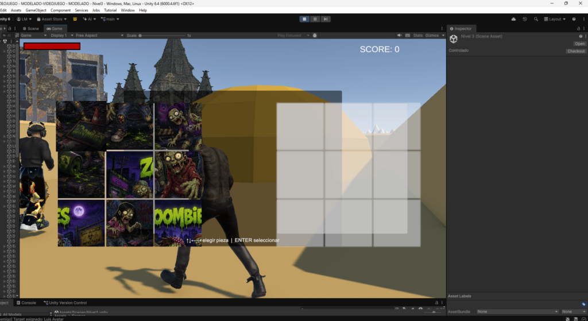Screen dimensions: 588x321
Task: Click the red health bar
Action: 52,46
